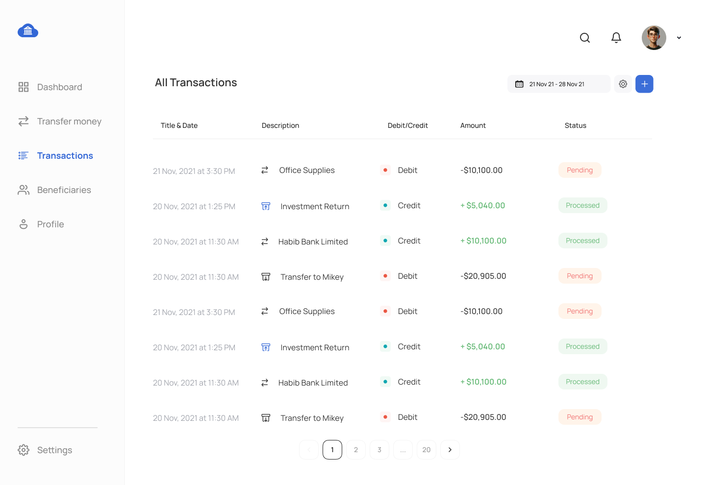This screenshot has height=485, width=706.
Task: Open notifications bell
Action: click(616, 38)
